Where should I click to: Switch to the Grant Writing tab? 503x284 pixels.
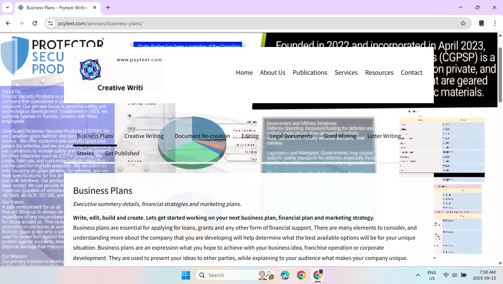[x=340, y=136]
